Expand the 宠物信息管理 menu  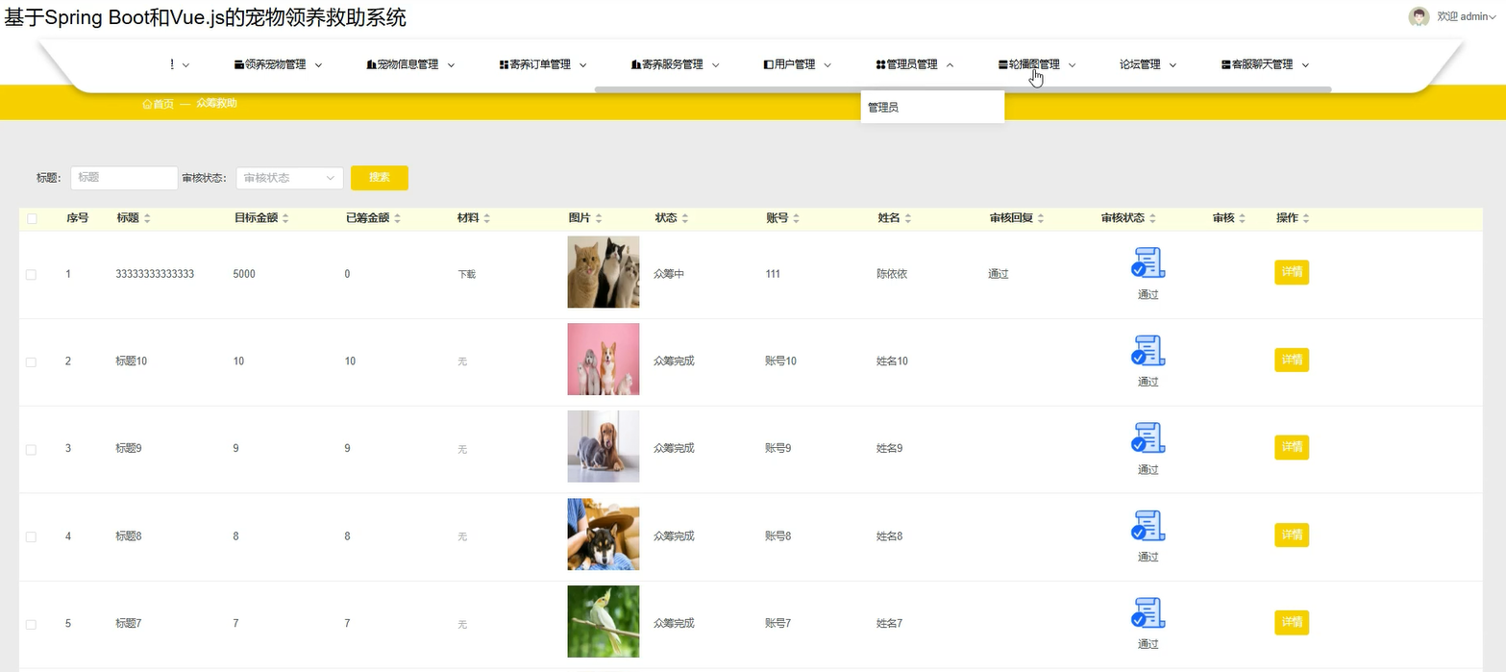click(x=410, y=64)
